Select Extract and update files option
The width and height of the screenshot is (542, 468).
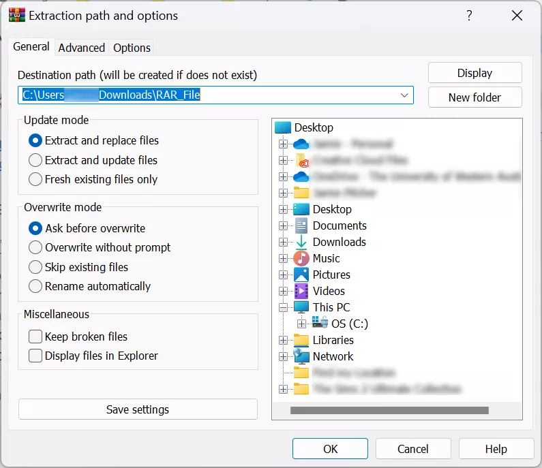(x=36, y=160)
